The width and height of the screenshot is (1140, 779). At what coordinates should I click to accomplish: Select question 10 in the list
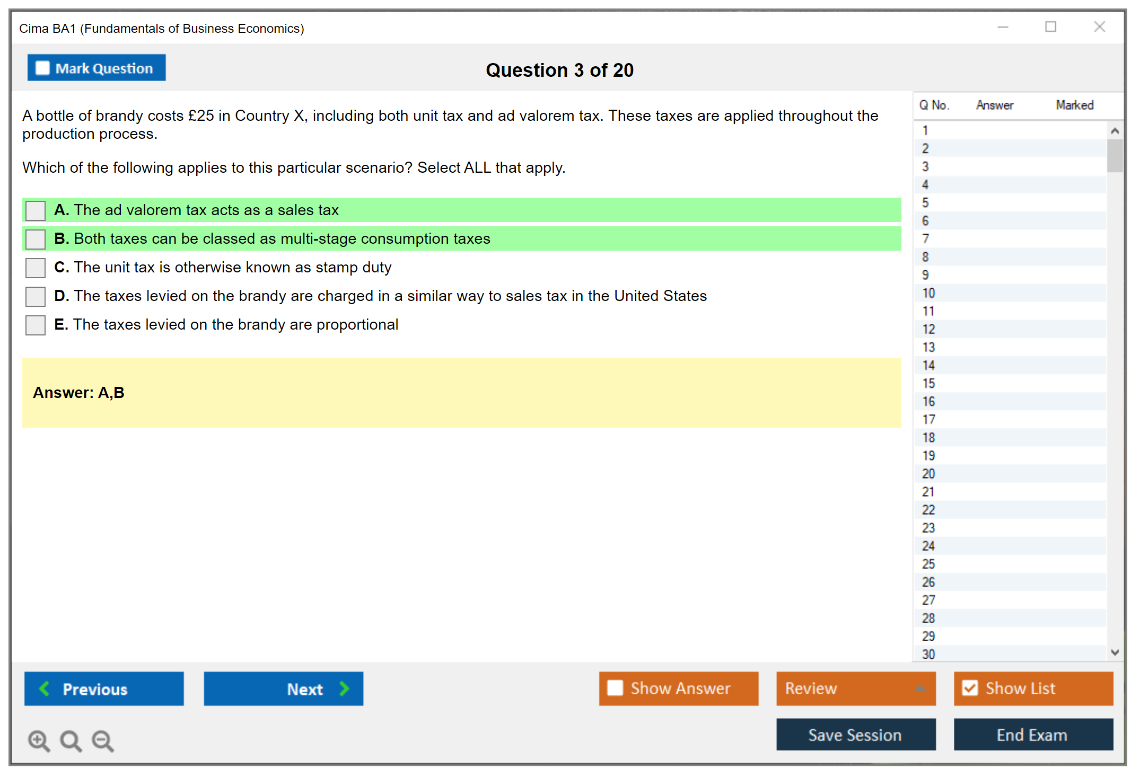(928, 293)
